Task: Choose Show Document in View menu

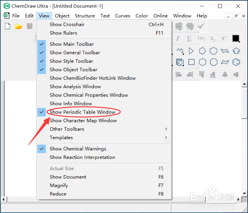Action: (x=104, y=177)
